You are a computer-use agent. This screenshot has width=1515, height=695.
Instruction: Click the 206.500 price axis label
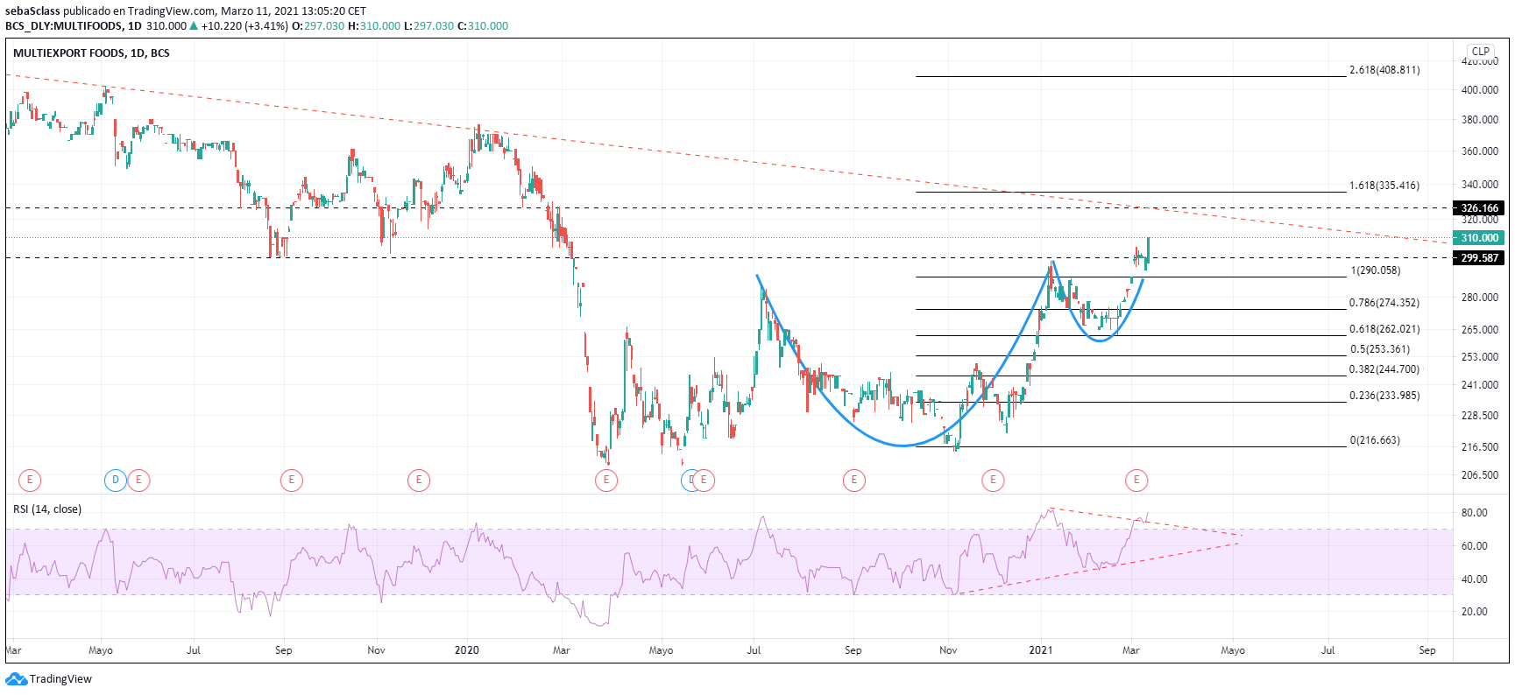coord(1480,475)
